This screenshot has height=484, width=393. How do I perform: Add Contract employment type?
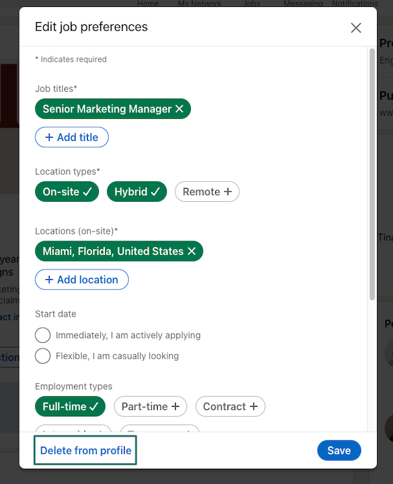click(x=230, y=407)
